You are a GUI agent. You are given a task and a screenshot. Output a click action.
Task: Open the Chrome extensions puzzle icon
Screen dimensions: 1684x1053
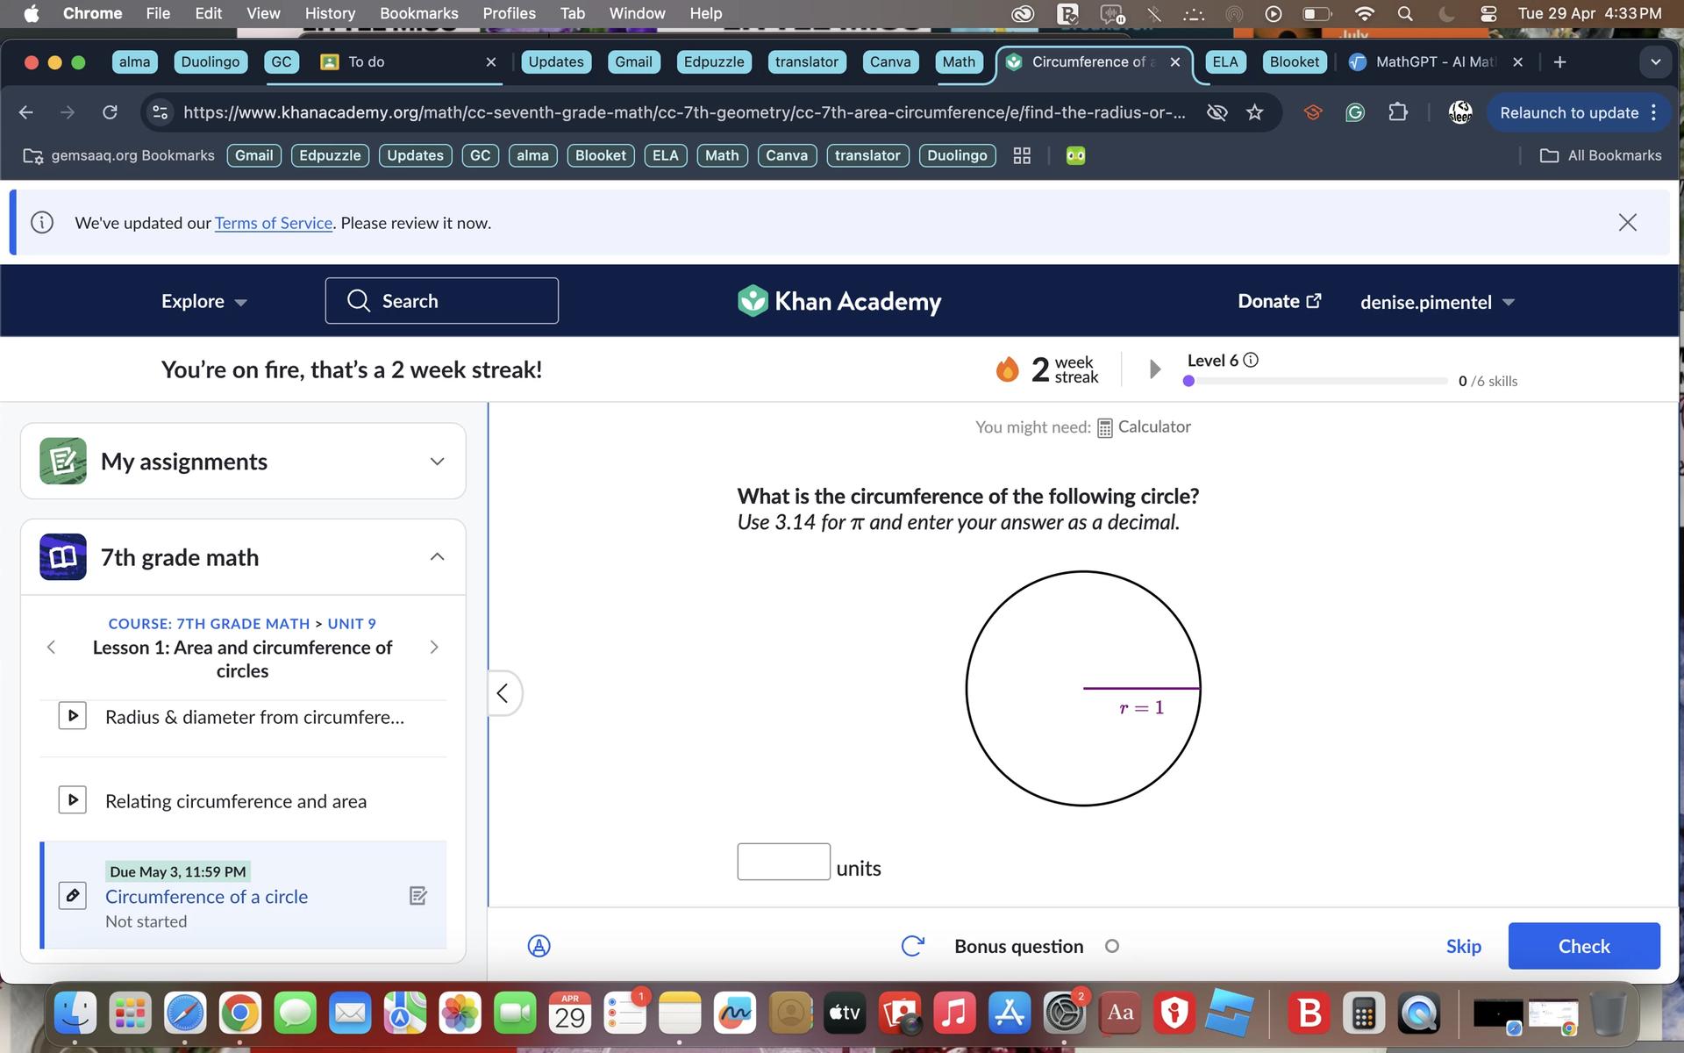1398,112
